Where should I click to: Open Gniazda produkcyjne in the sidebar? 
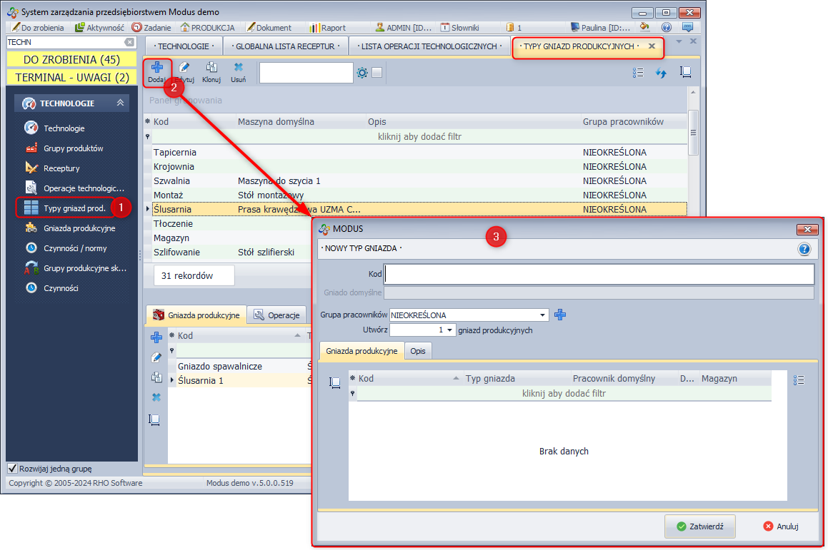click(79, 228)
